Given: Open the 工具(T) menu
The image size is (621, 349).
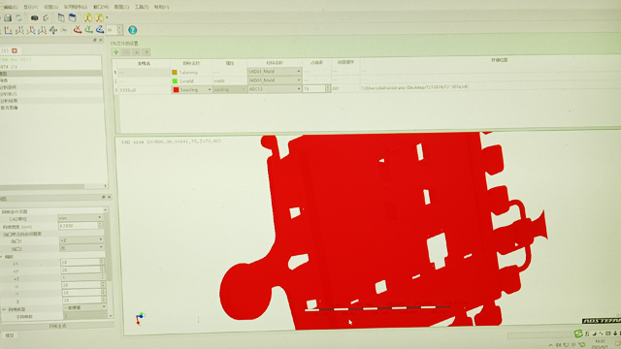Looking at the screenshot, I should pos(142,7).
